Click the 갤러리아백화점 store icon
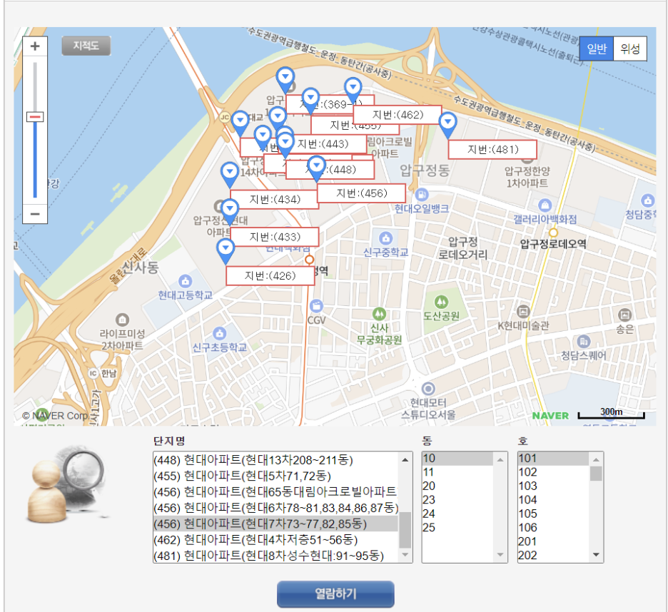This screenshot has height=612, width=668. point(545,205)
